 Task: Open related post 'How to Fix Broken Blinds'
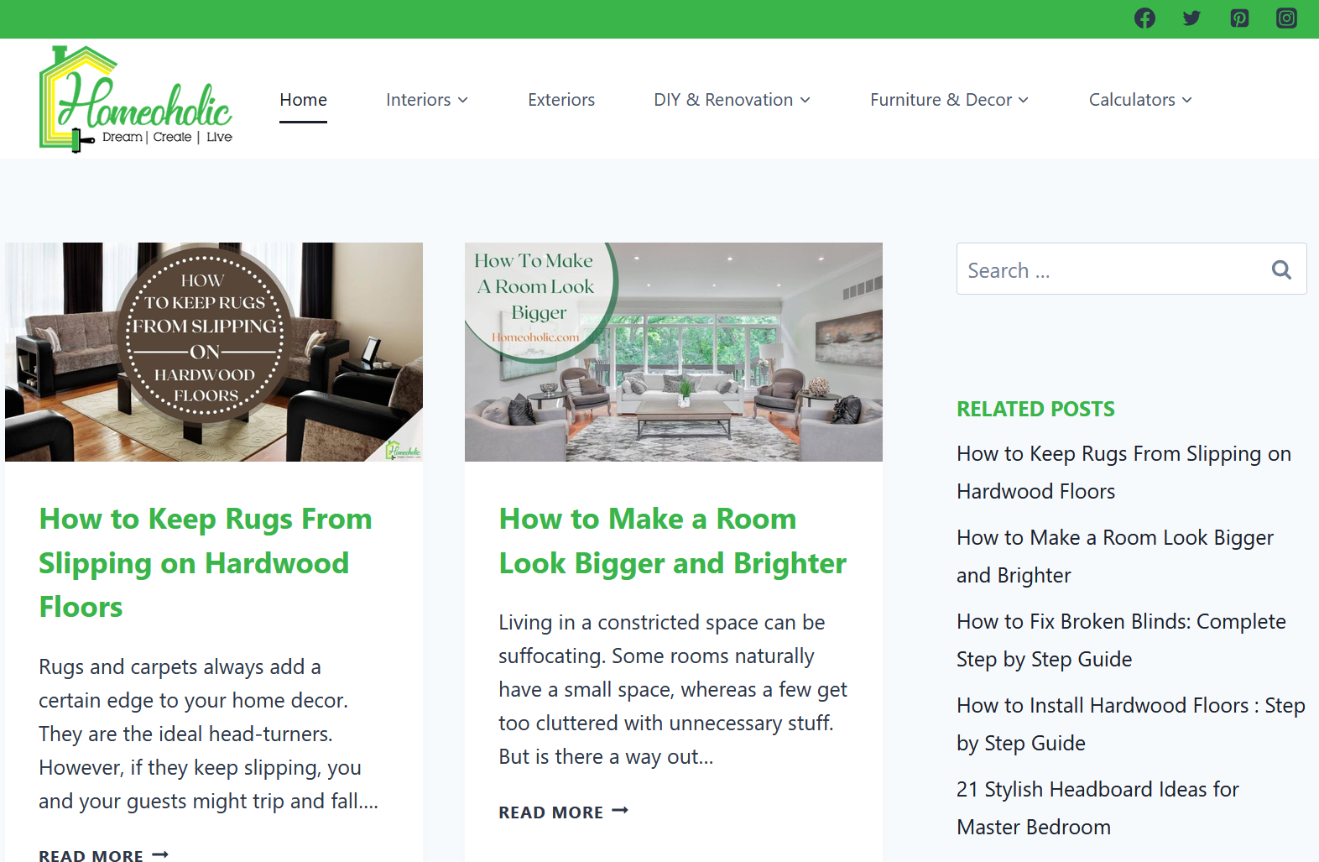[1121, 640]
